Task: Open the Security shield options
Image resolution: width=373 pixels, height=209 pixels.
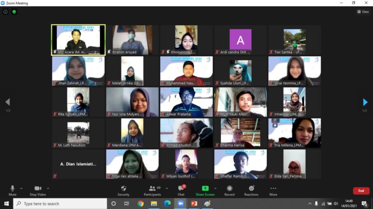Action: [x=123, y=189]
